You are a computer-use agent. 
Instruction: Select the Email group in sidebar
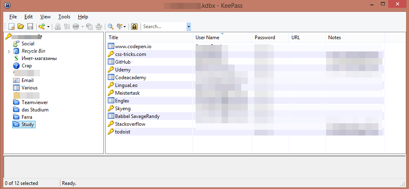coord(27,80)
